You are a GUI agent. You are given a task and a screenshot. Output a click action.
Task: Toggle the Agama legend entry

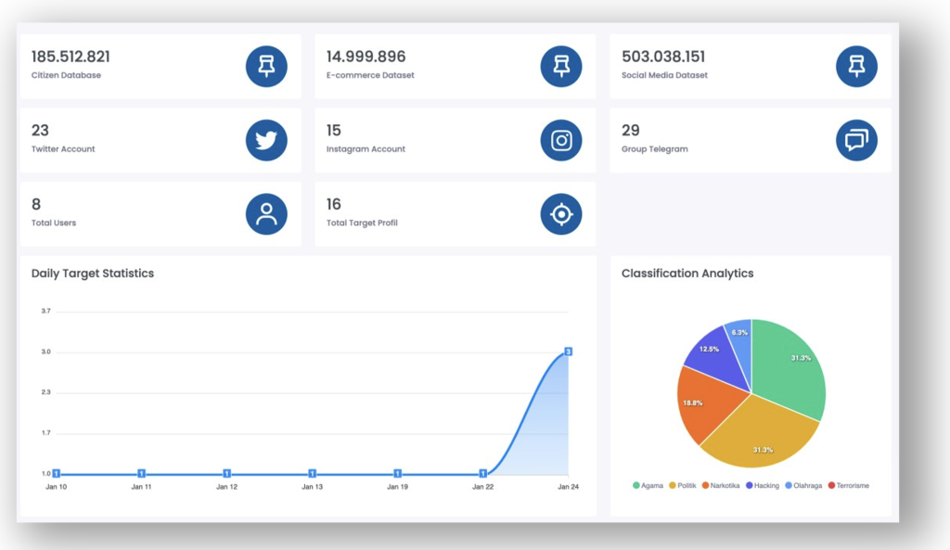(648, 485)
